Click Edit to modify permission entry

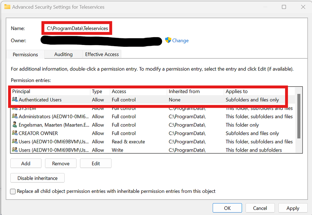96,163
